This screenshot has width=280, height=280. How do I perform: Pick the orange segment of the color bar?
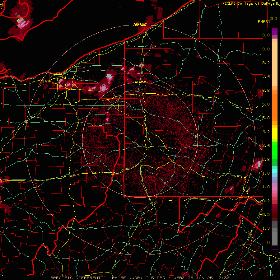[275, 107]
